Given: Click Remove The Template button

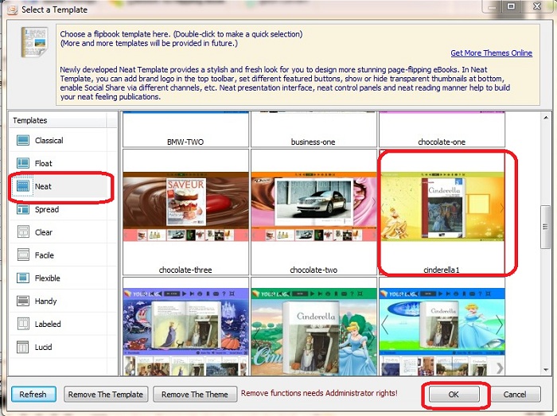Looking at the screenshot, I should coord(106,395).
